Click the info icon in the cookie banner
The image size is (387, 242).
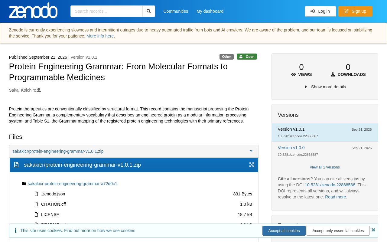coord(15,231)
